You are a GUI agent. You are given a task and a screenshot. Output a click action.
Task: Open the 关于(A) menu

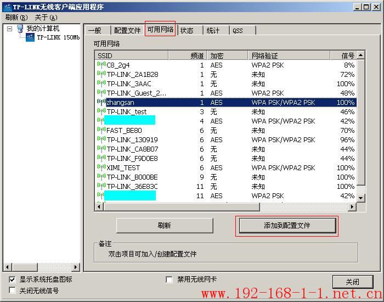click(x=46, y=18)
